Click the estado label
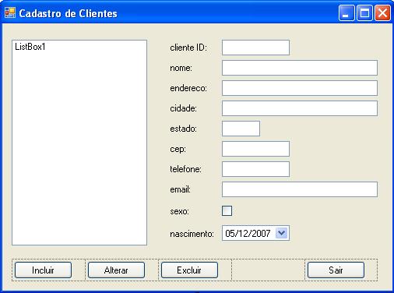This screenshot has height=293, width=394. 183,129
